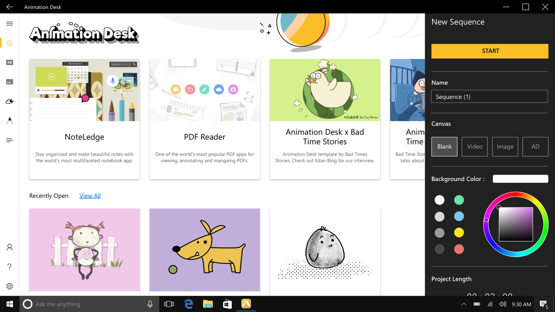Pick the red color swatch
Viewport: 555px width, 312px height.
point(459,249)
